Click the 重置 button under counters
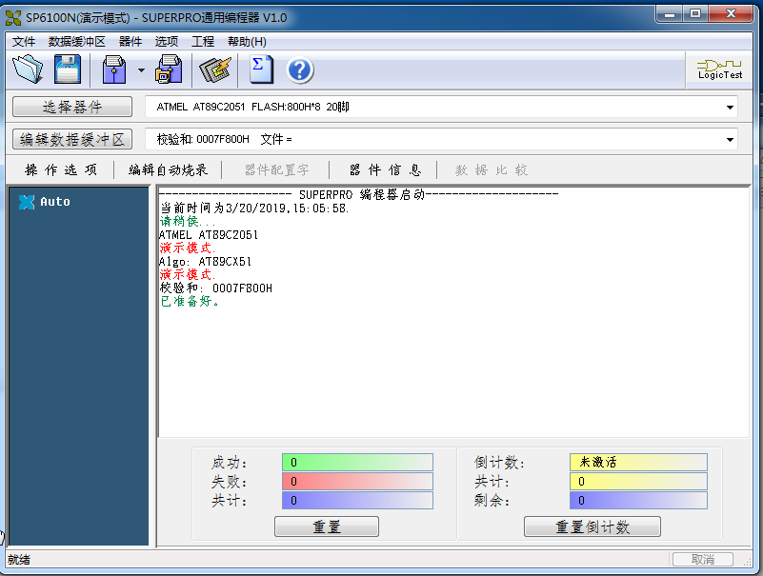Screen dimensions: 763x576 click(327, 526)
